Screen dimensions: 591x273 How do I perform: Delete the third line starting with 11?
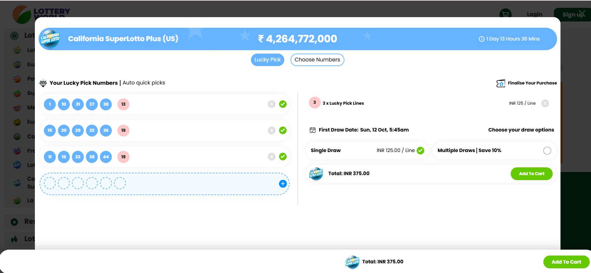pyautogui.click(x=272, y=157)
